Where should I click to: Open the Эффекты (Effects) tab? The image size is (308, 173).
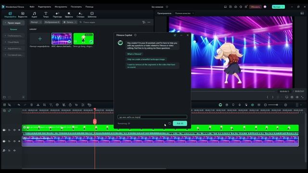69,15
